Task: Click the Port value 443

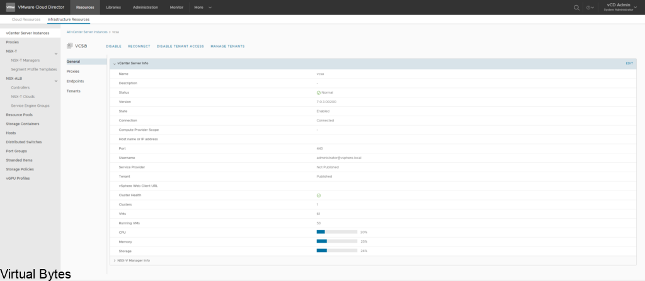Action: click(319, 148)
